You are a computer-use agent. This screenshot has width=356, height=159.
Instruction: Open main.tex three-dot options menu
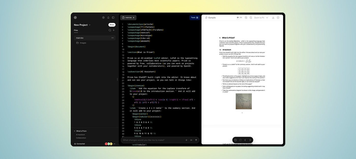tap(112, 38)
